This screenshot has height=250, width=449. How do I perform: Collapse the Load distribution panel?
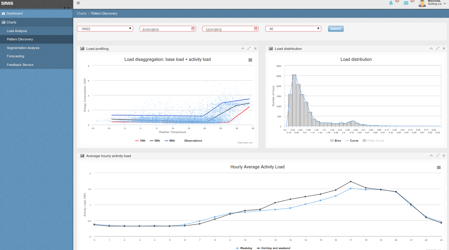[431, 48]
